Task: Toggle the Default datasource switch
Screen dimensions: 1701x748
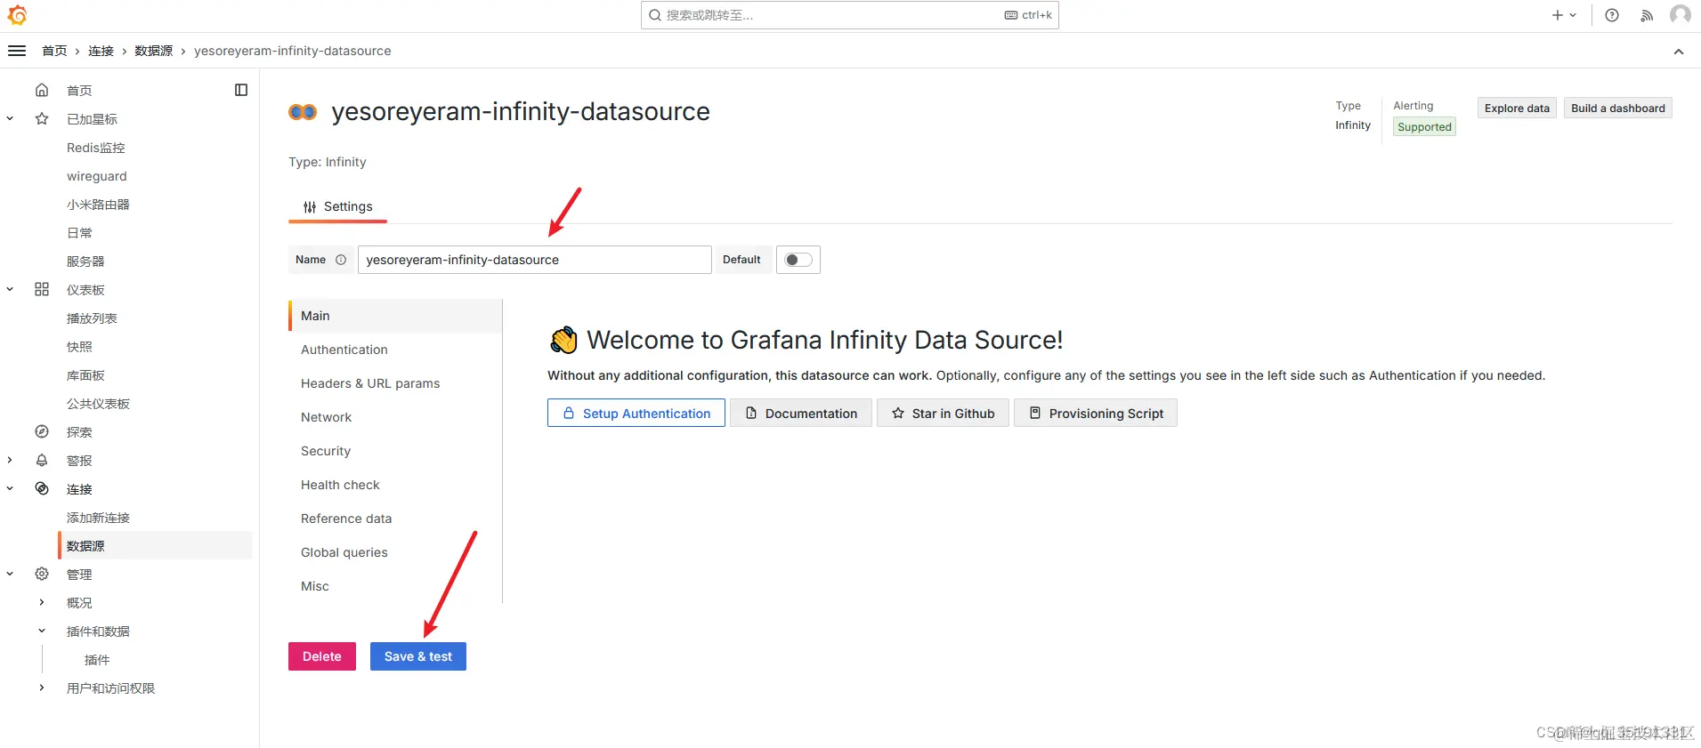Action: tap(798, 260)
